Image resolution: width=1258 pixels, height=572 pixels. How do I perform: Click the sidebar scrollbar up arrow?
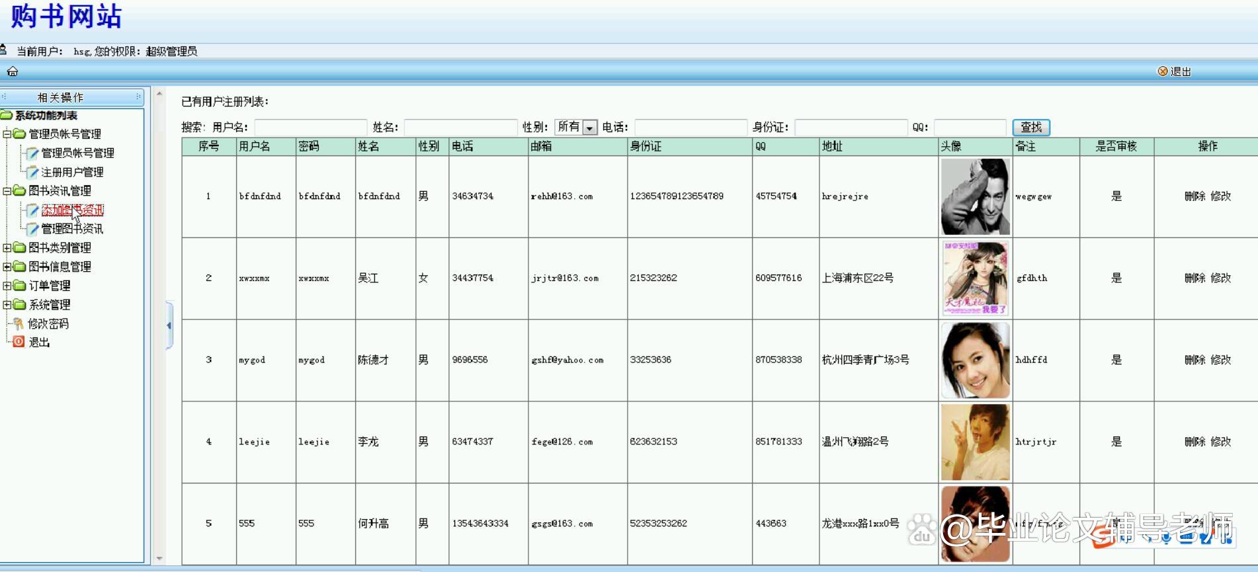(159, 94)
